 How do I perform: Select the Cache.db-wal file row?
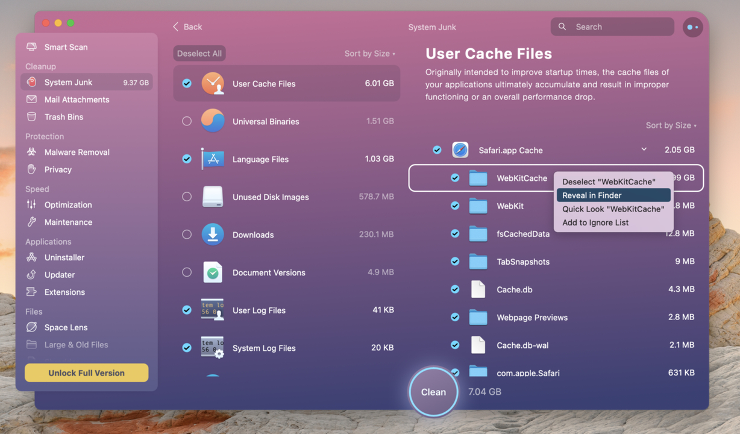[556, 345]
